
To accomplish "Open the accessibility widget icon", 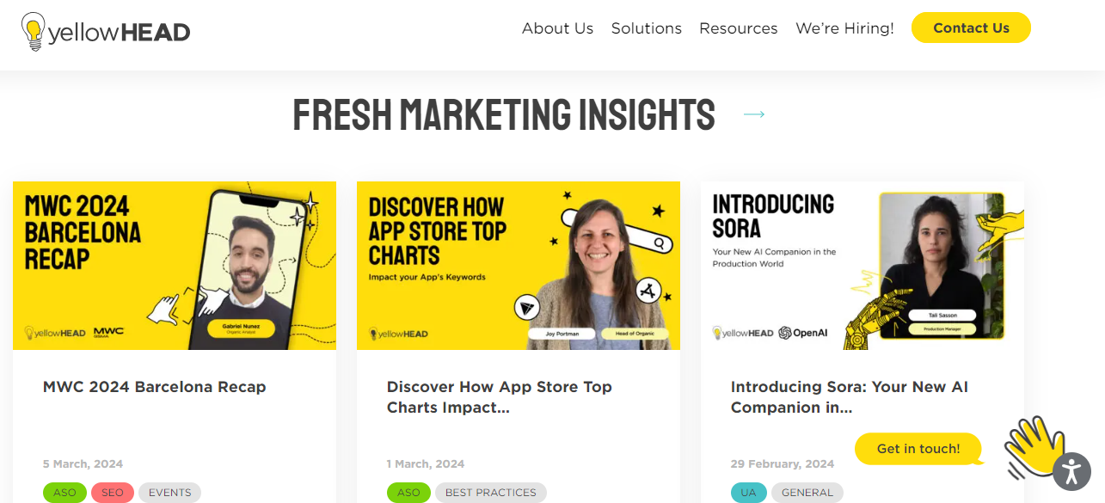I will 1071,471.
